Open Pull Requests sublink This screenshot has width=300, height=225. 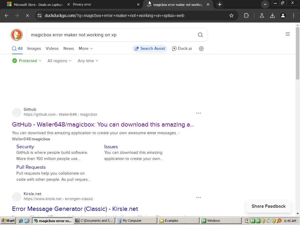click(31, 167)
